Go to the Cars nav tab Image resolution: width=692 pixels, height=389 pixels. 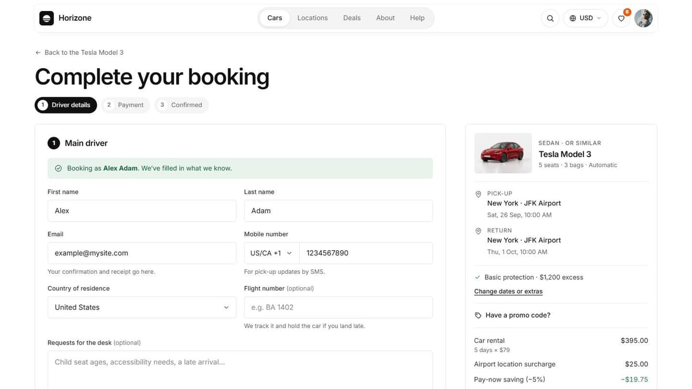point(275,18)
